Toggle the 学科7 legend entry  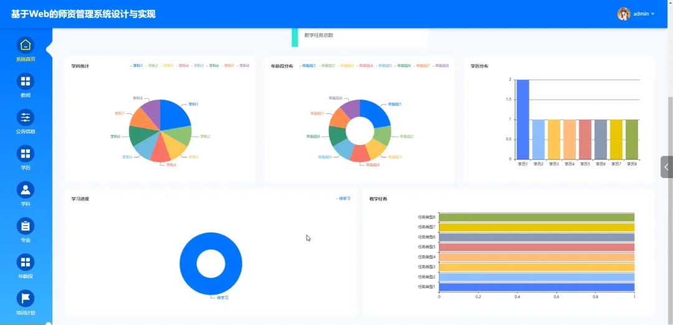[x=228, y=65]
